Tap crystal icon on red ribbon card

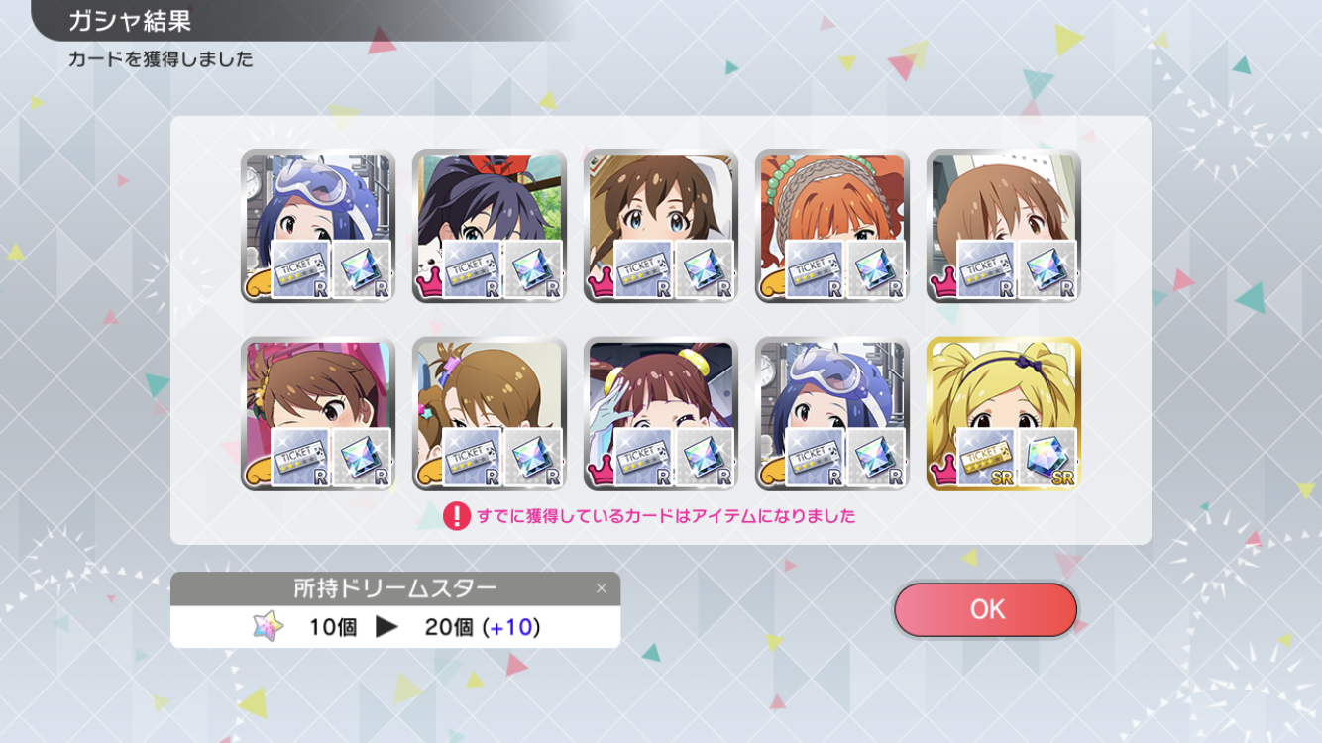[x=533, y=269]
